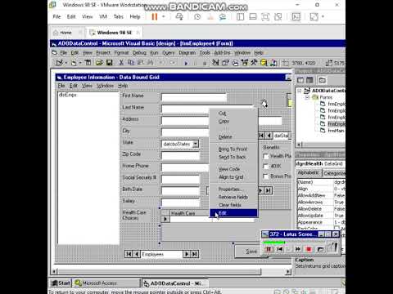Click the Cut scissors toolbar icon
Viewport: 393px width, 294px height.
121,63
